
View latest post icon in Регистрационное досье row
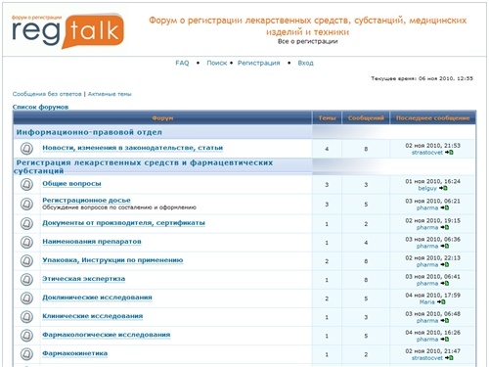coord(445,207)
